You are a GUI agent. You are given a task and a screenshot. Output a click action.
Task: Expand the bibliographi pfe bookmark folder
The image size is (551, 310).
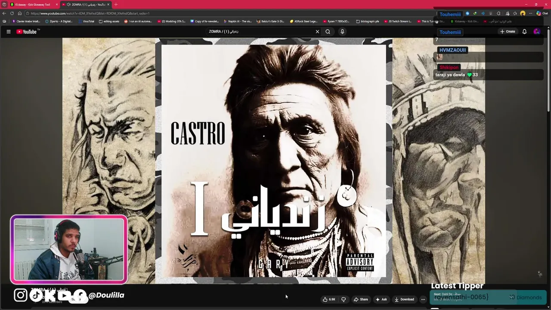(x=367, y=21)
